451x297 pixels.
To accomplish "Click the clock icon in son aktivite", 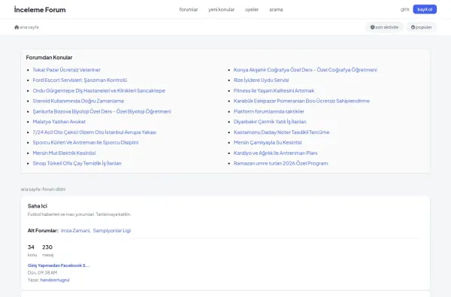I will click(372, 27).
